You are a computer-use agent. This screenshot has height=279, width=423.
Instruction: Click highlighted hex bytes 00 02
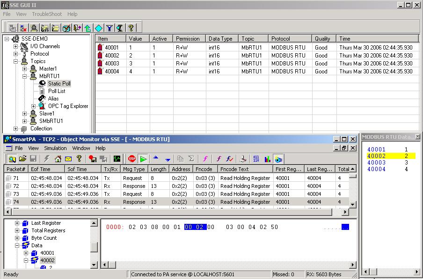coord(196,227)
